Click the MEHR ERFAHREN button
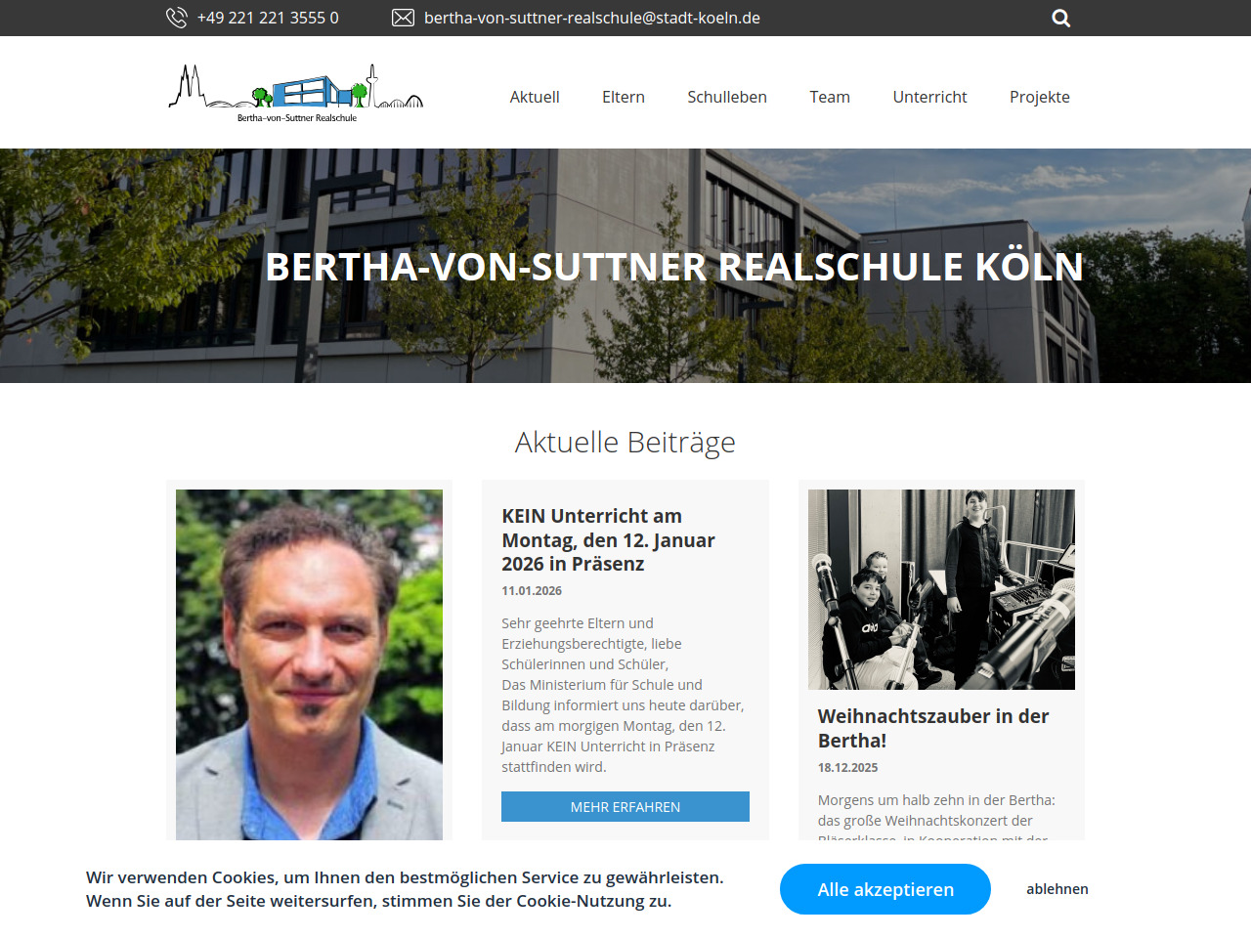 pos(625,807)
